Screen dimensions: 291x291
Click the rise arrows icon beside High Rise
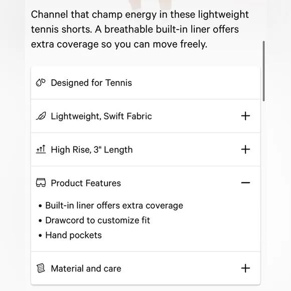coord(41,149)
